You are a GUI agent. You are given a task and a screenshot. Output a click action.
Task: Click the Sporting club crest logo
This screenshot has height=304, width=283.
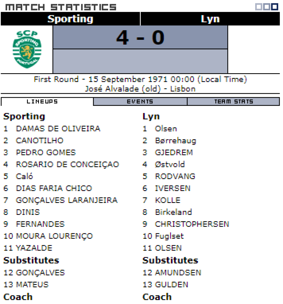point(27,49)
